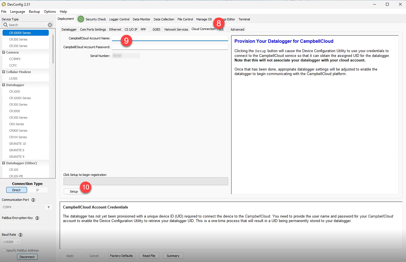406x262 pixels.
Task: Click the info icon beside Communication Port
Action: tap(33, 200)
